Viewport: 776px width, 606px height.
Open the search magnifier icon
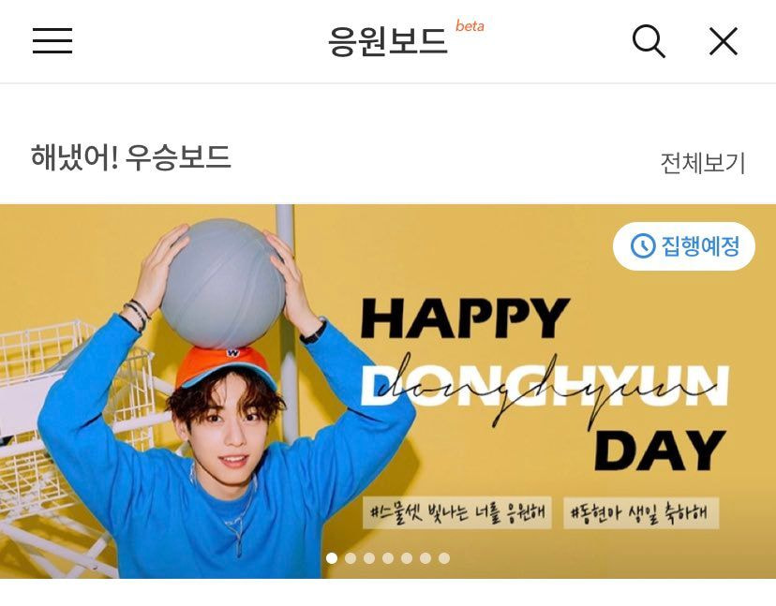click(649, 41)
